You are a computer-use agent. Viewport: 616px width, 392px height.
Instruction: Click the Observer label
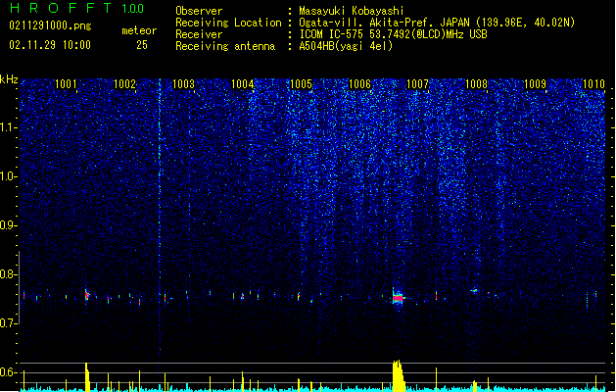point(199,11)
